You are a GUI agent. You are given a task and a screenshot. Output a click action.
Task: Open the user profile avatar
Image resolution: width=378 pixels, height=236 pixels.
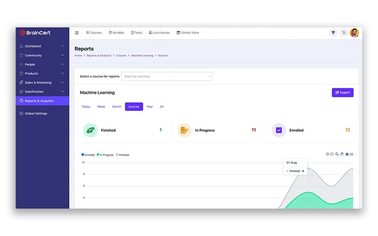(354, 33)
